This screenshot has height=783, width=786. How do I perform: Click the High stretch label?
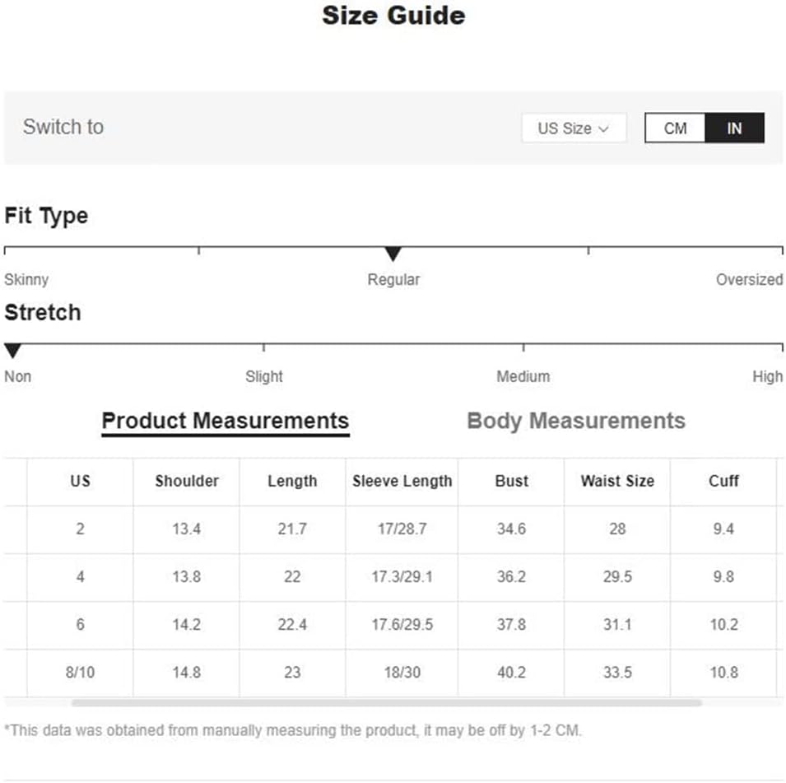767,377
